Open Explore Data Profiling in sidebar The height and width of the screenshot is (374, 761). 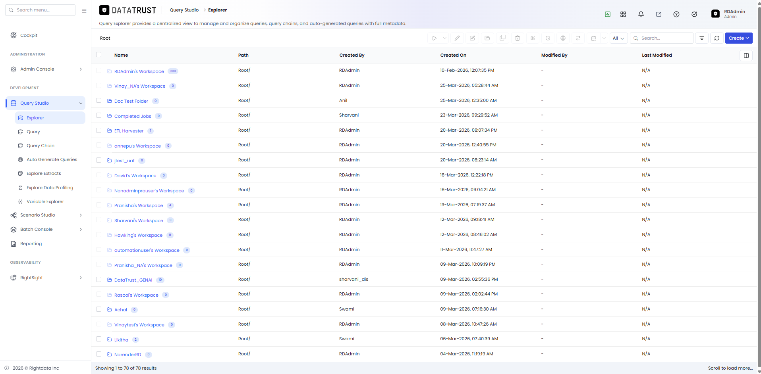[50, 188]
